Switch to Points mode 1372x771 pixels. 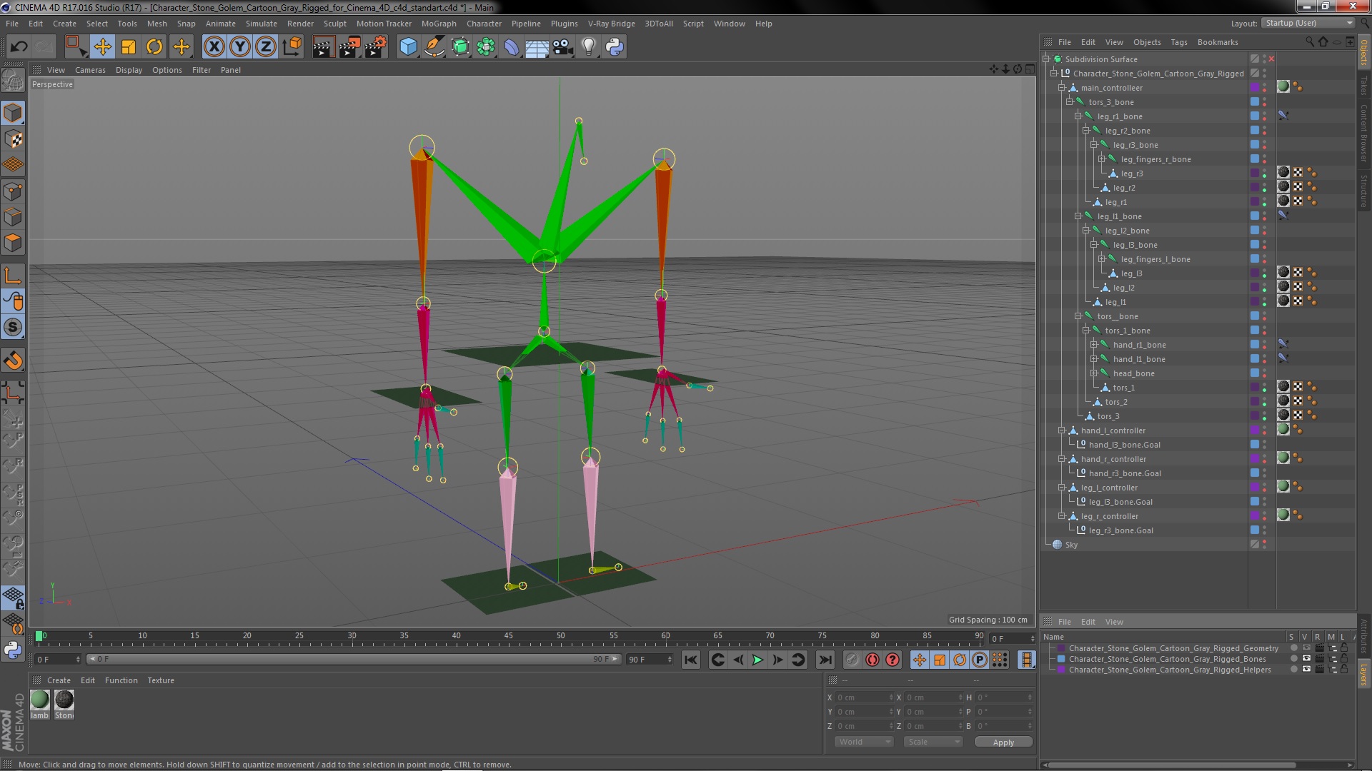[13, 191]
